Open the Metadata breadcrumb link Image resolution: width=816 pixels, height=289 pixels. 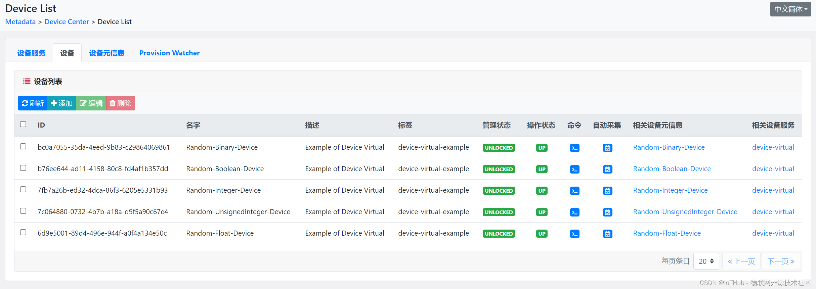20,22
